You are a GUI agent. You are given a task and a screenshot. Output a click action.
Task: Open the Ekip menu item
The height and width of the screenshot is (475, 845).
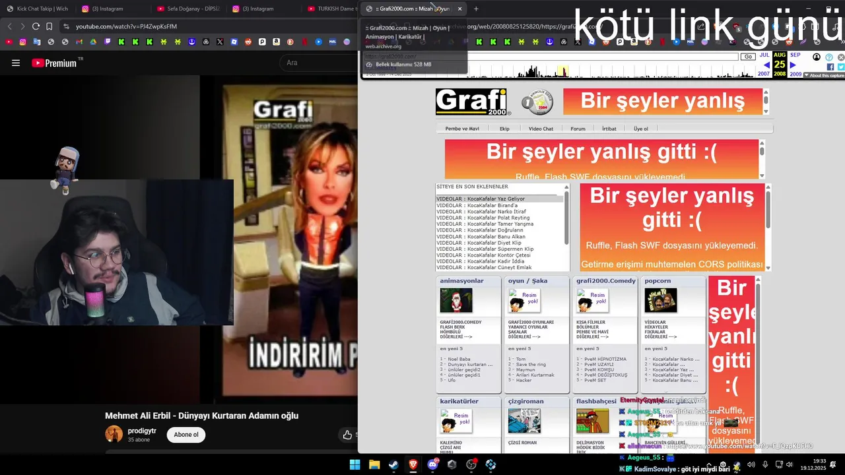[504, 129]
